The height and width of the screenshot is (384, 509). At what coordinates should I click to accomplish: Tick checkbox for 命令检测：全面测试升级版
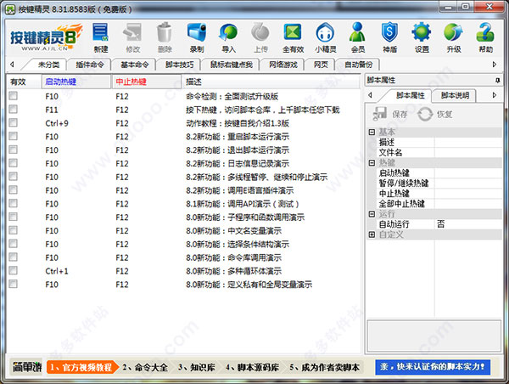tap(14, 96)
